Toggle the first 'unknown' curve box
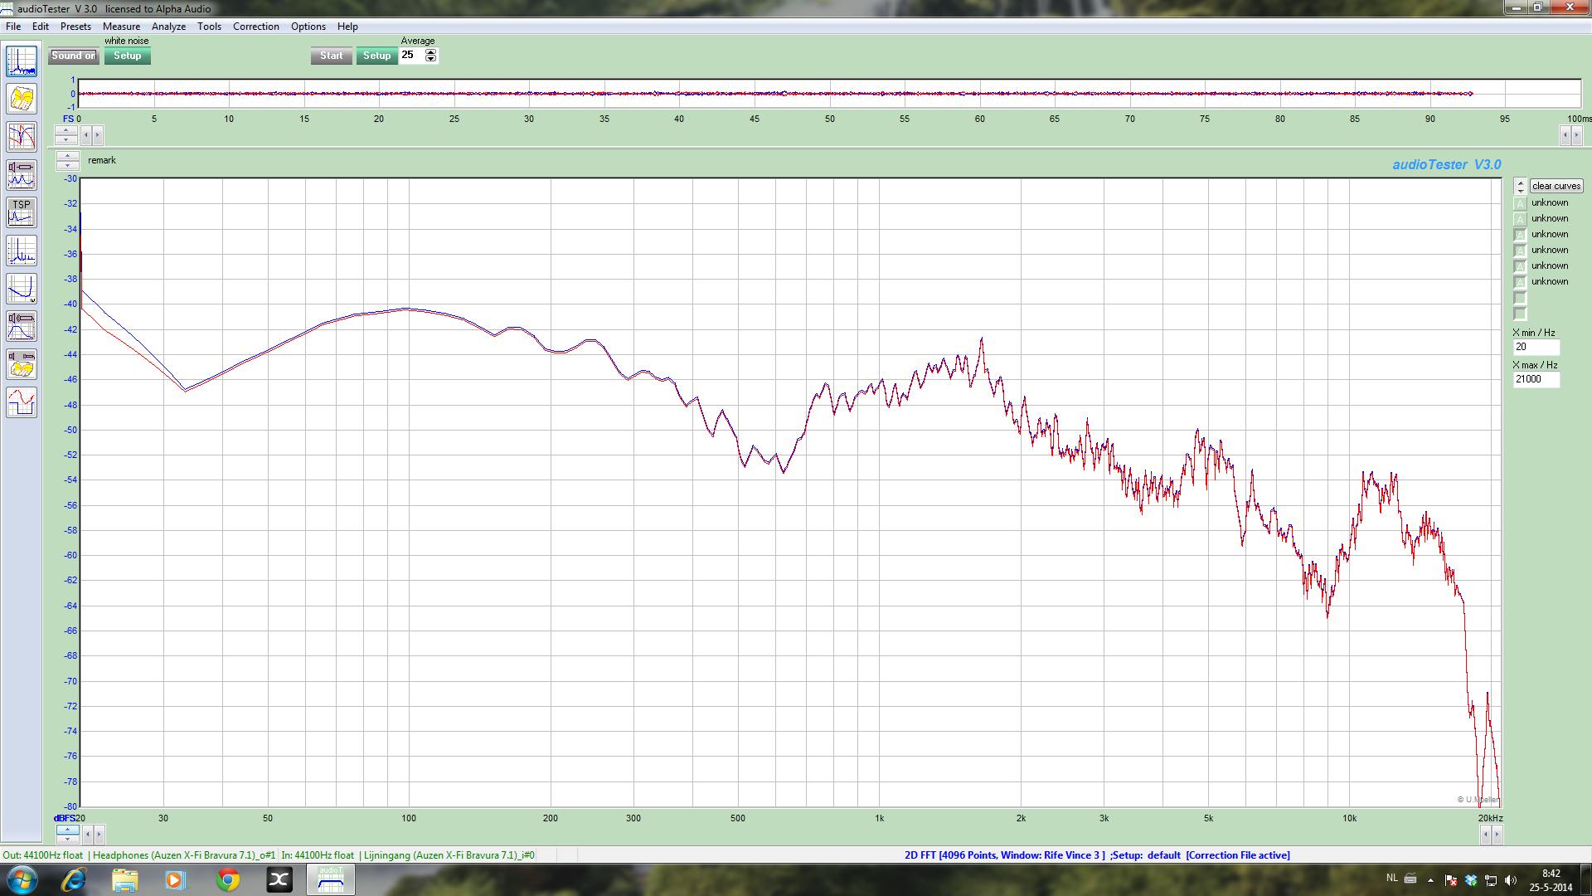Screen dimensions: 1592x896 point(1520,203)
